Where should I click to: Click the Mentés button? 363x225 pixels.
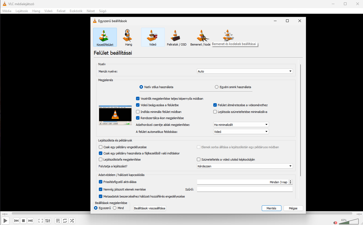coord(271,208)
